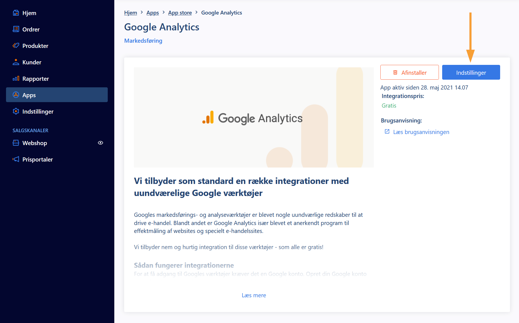Click the Rapporter bar chart icon

(16, 79)
